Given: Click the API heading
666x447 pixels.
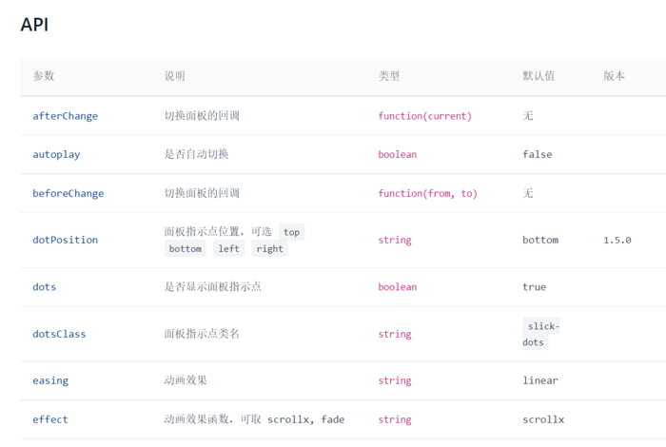Looking at the screenshot, I should [34, 25].
